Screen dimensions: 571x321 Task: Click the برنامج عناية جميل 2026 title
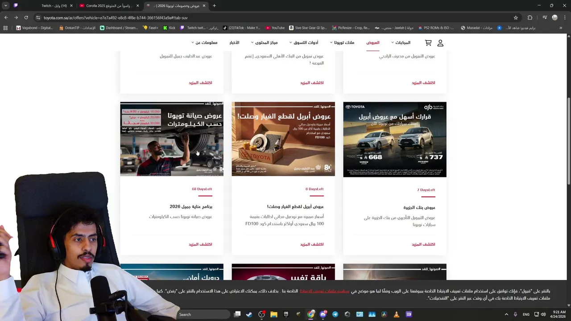pyautogui.click(x=191, y=207)
